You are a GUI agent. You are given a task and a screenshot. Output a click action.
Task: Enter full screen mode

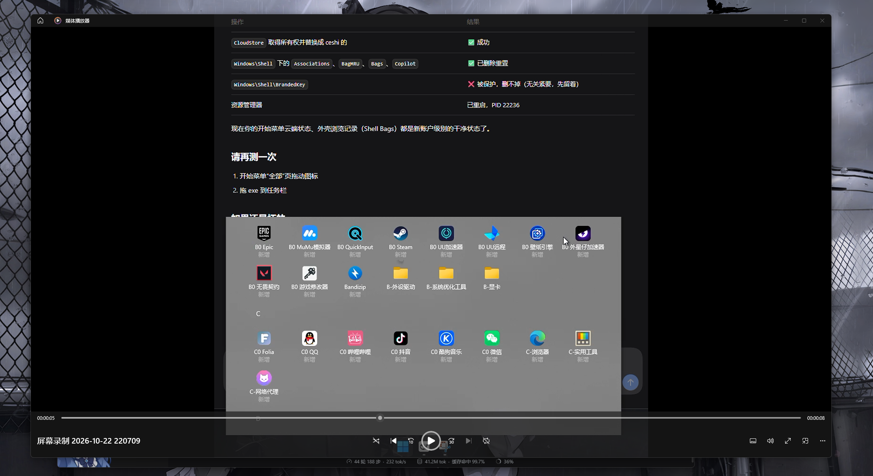tap(788, 441)
